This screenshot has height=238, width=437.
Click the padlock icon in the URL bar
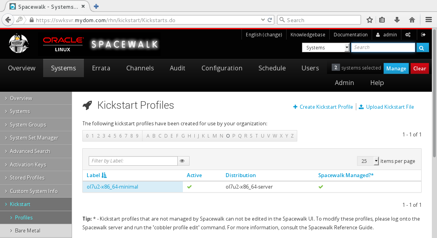point(32,20)
